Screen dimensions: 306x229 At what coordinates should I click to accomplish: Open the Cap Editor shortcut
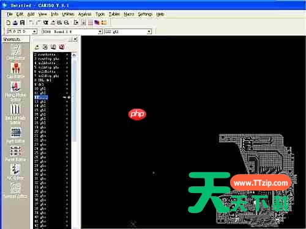(x=15, y=70)
